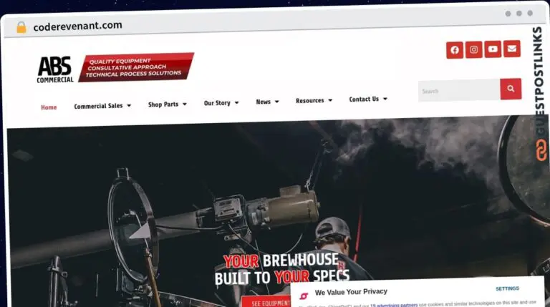Go to the Home menu item
Viewport: 550px width, 307px height.
tap(49, 107)
